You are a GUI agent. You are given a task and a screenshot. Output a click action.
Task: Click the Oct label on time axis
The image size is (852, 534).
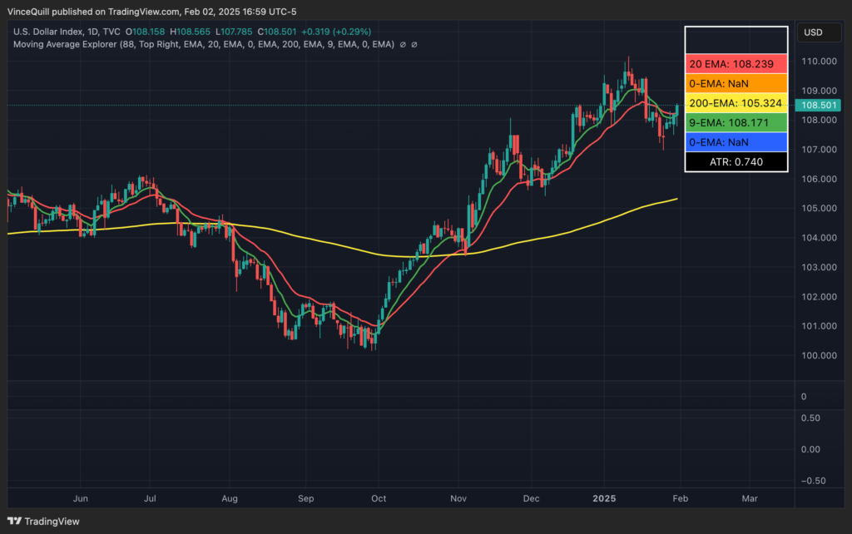tap(379, 498)
